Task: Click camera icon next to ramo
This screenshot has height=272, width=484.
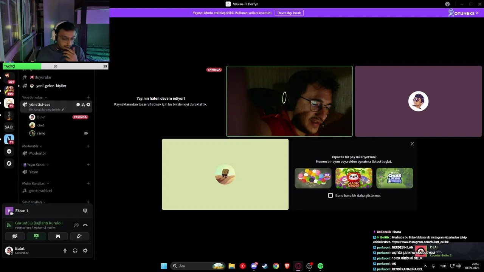Action: coord(86,133)
